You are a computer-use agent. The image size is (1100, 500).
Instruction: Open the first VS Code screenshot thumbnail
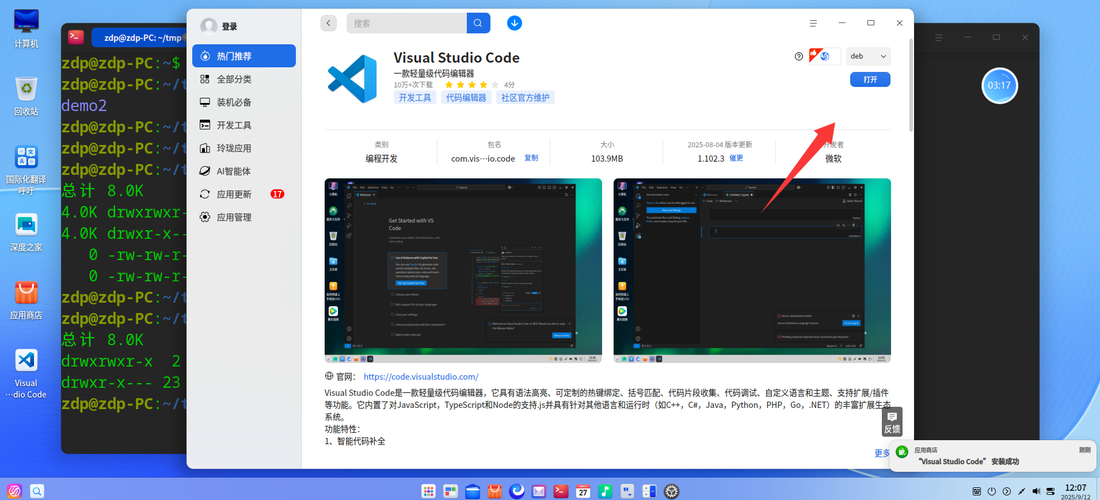click(463, 270)
